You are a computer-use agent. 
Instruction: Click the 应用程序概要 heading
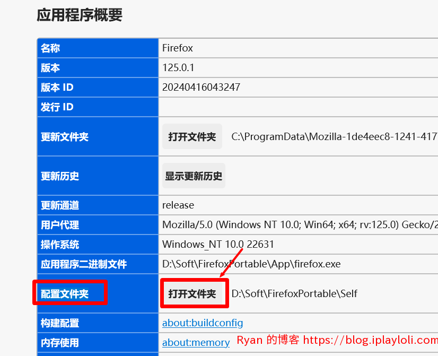[x=80, y=15]
